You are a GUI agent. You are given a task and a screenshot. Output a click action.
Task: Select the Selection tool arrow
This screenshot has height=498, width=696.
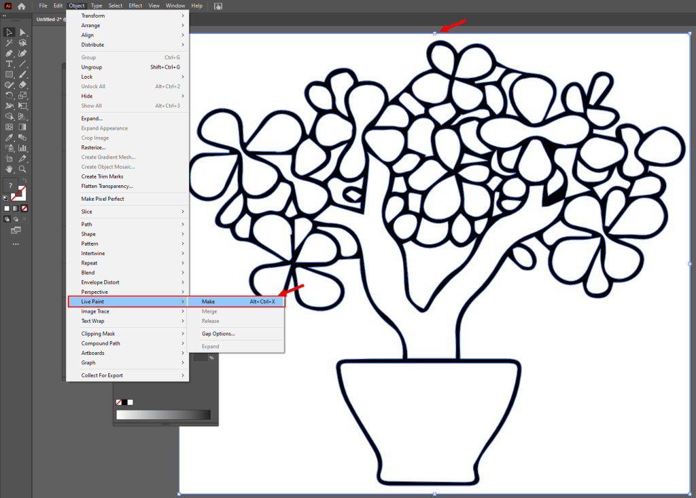pyautogui.click(x=10, y=32)
